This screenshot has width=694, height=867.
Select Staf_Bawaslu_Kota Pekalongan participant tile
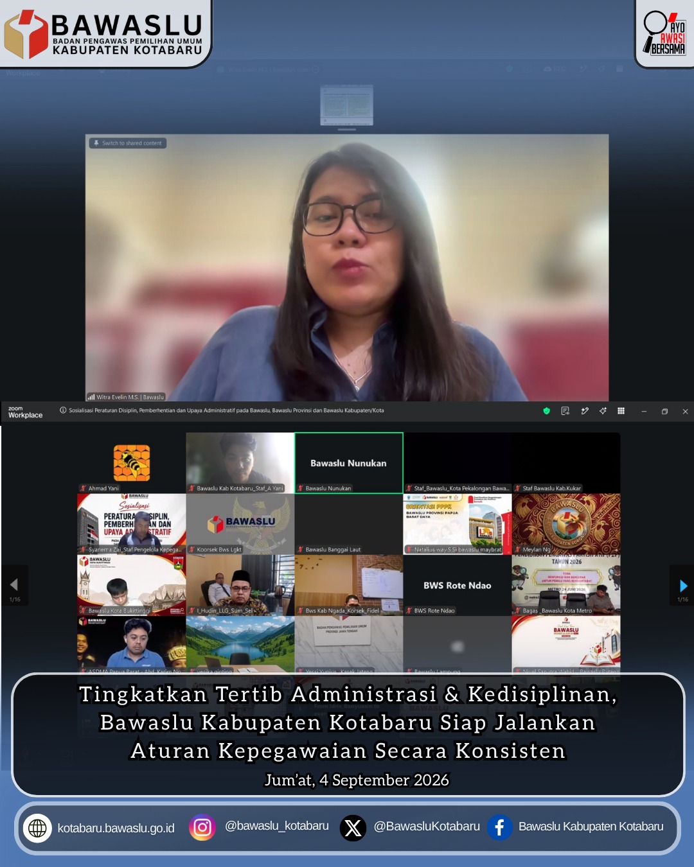coord(458,463)
